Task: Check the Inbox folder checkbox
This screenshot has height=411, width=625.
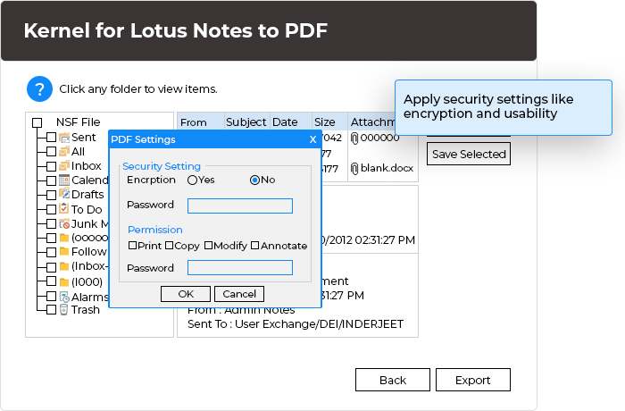Action: 51,166
